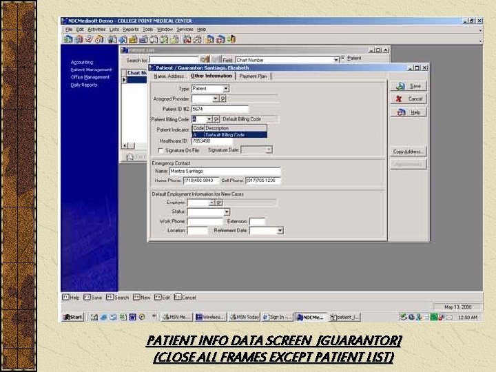Open lookup magnifier beside Patient Billing Code

click(216, 119)
